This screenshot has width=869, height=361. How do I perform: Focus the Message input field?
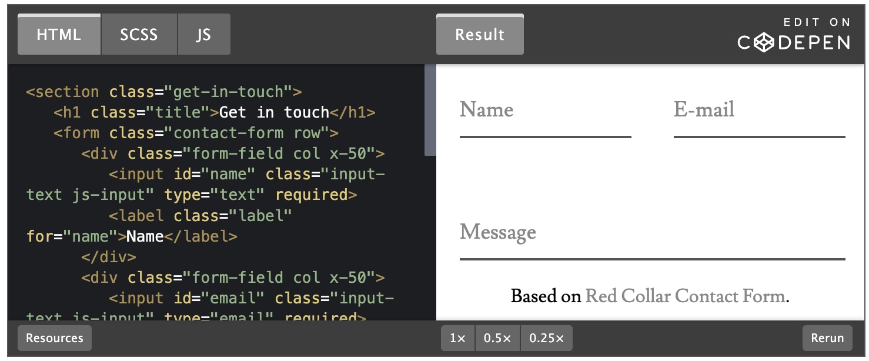tap(652, 241)
